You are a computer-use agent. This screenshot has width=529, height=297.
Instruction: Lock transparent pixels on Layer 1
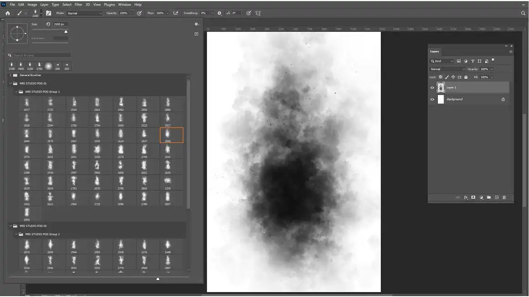[441, 77]
